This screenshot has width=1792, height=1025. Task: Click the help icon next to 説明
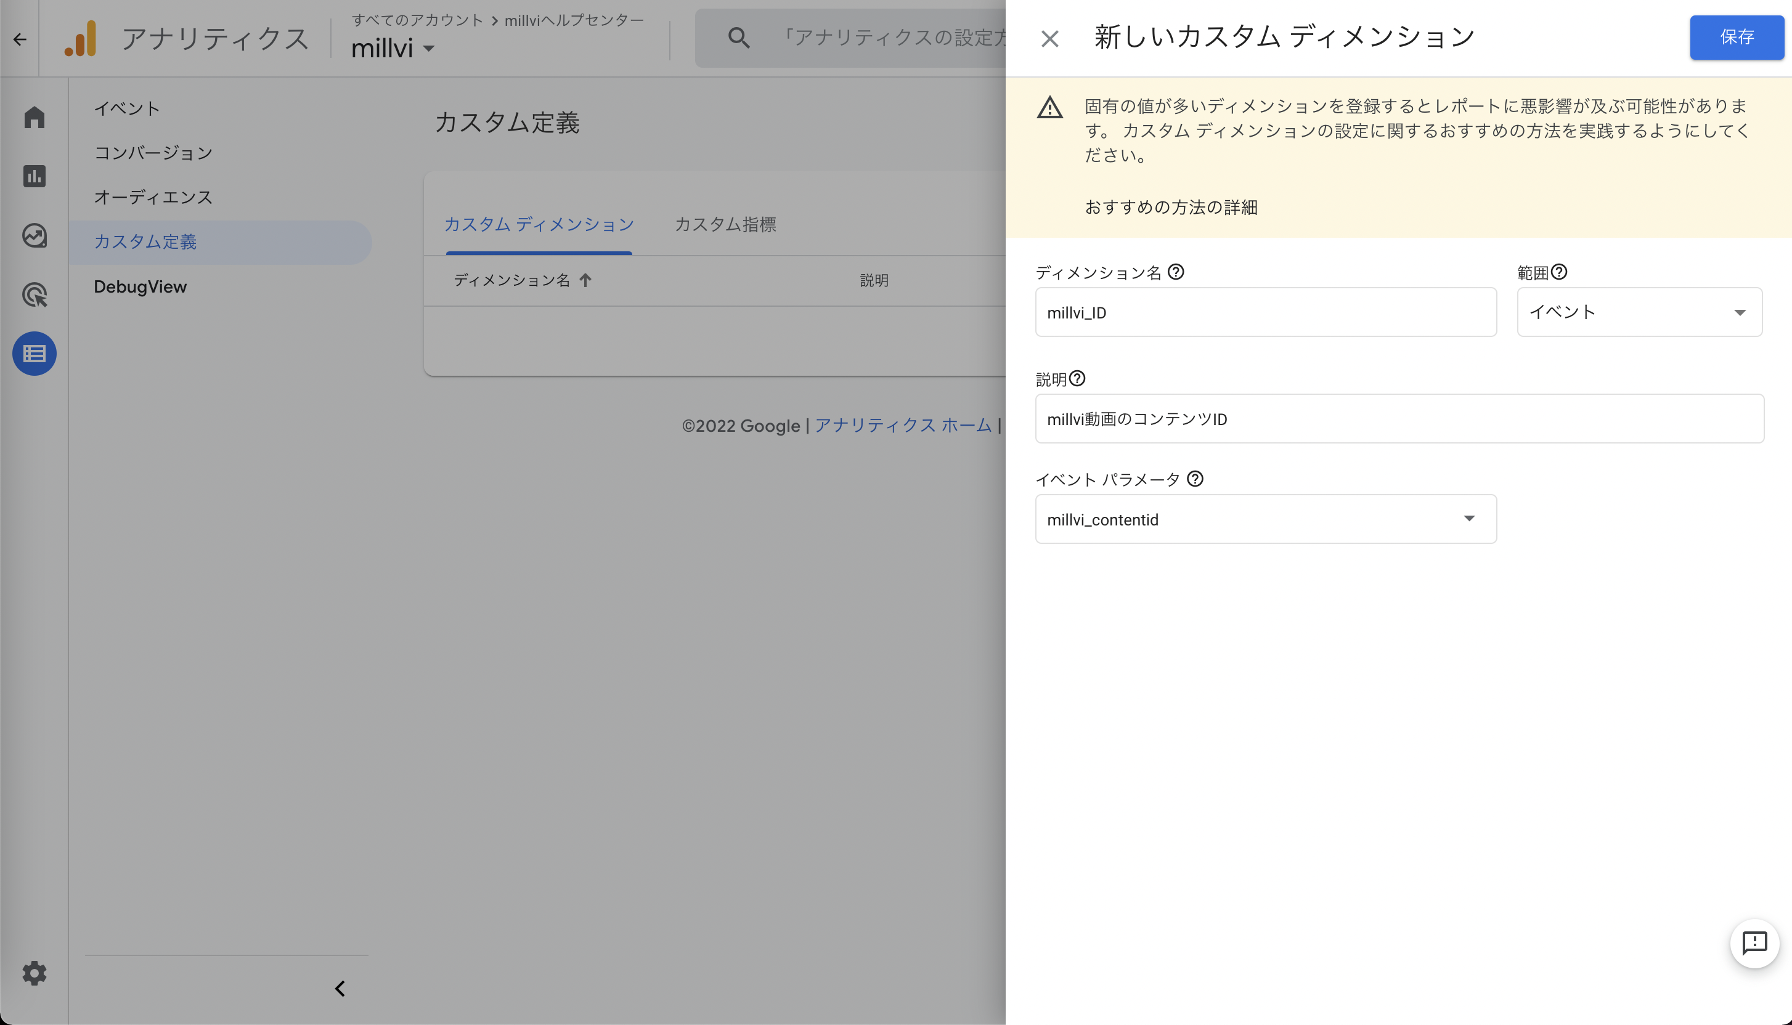pos(1077,379)
